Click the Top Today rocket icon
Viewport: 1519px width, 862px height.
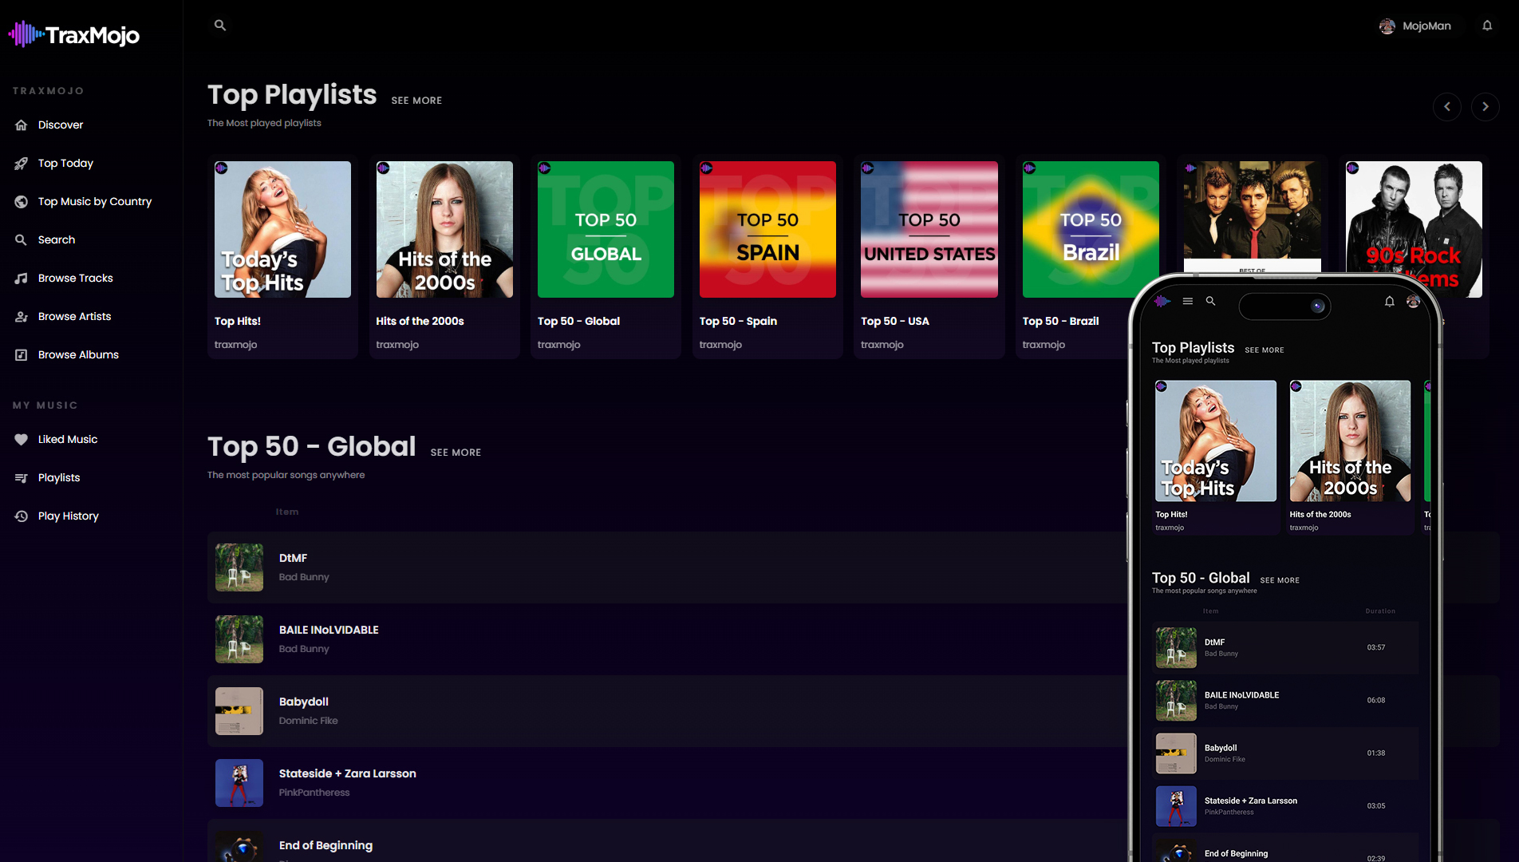point(22,164)
